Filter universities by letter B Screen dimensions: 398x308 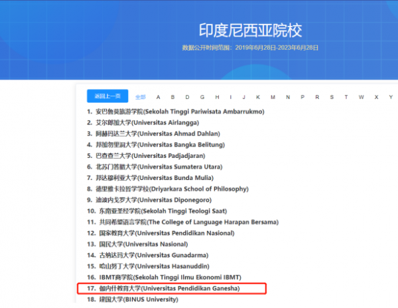coord(172,97)
